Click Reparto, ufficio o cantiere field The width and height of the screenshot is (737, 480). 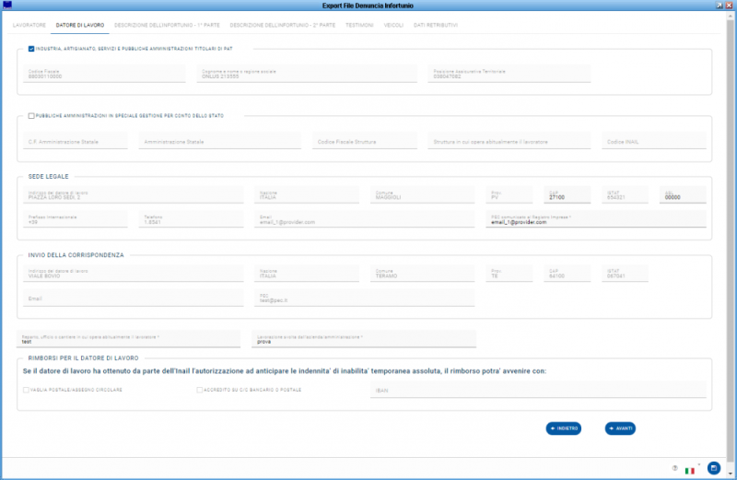pyautogui.click(x=128, y=339)
